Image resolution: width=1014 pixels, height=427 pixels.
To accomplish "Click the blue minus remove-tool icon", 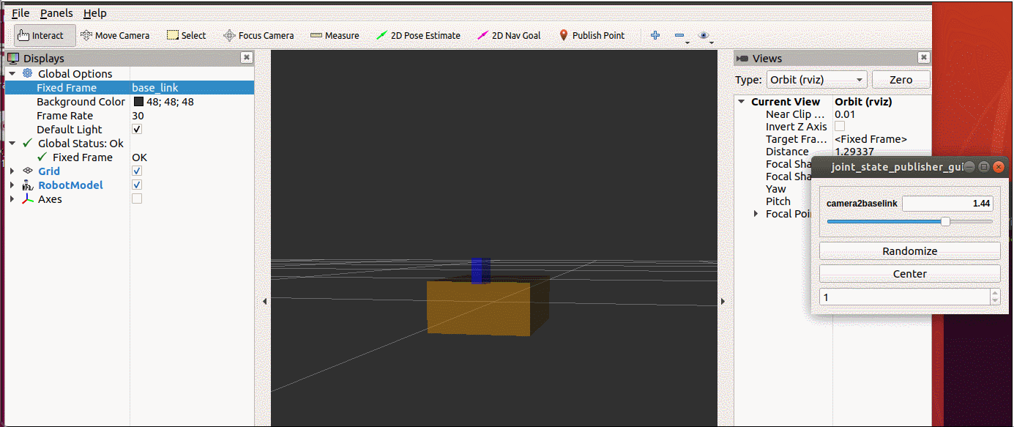I will pos(679,35).
